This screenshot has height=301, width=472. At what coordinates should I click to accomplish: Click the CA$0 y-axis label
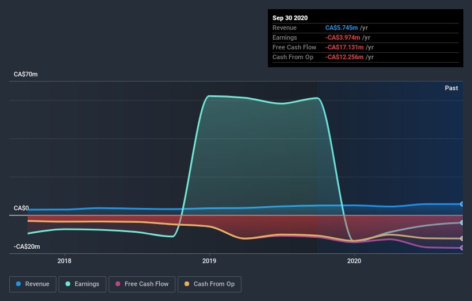21,208
